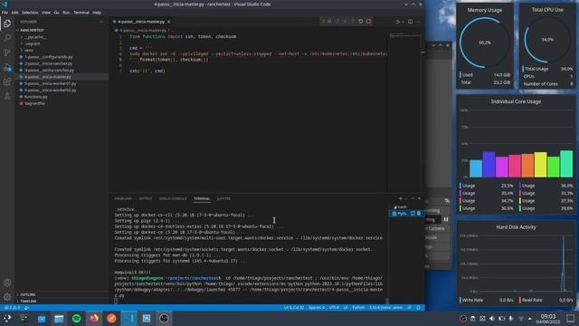
Task: Open the Go menu
Action: click(56, 13)
